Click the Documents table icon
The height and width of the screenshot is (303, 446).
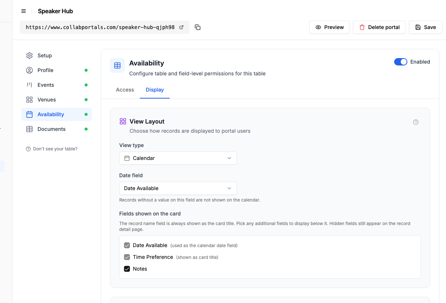29,129
